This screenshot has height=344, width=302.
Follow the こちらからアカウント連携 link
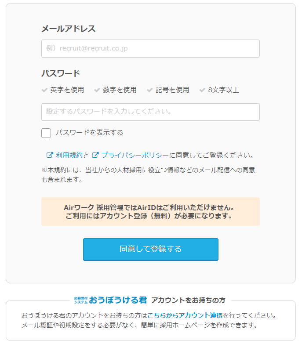[185, 315]
